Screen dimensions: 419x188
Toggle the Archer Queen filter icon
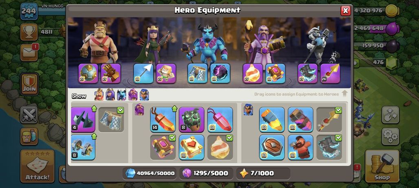point(110,95)
